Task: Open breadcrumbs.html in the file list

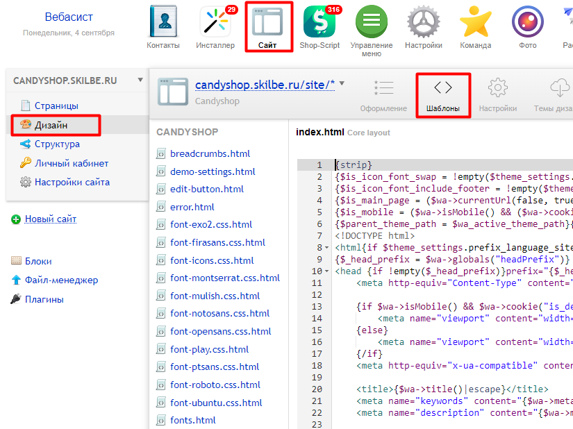Action: (210, 153)
